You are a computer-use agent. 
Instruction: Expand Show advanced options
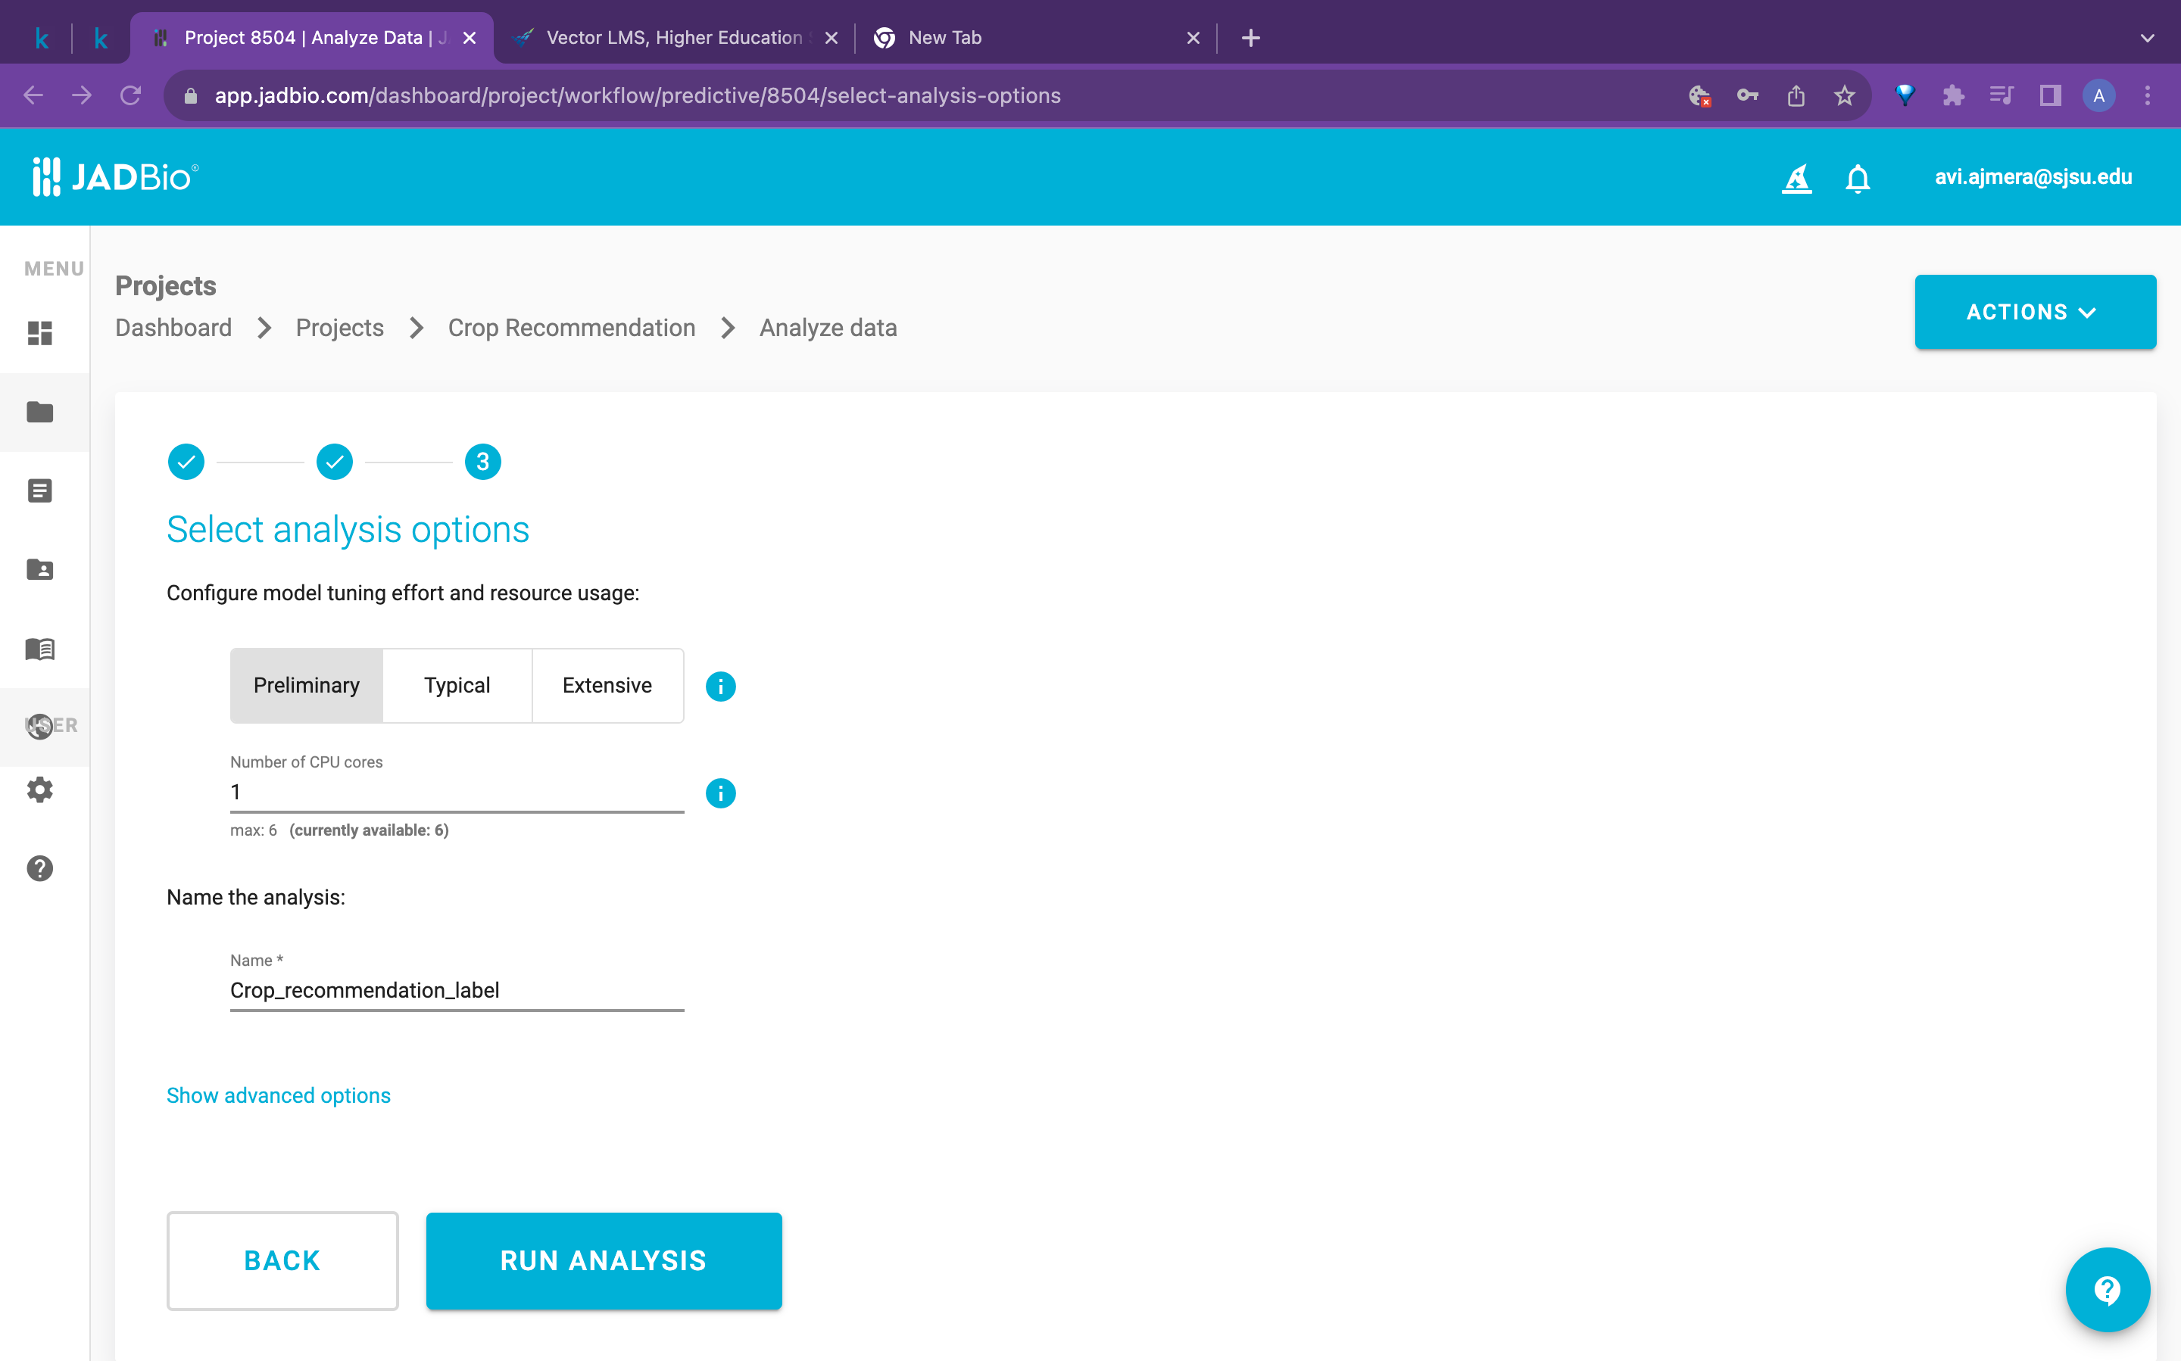tap(278, 1095)
